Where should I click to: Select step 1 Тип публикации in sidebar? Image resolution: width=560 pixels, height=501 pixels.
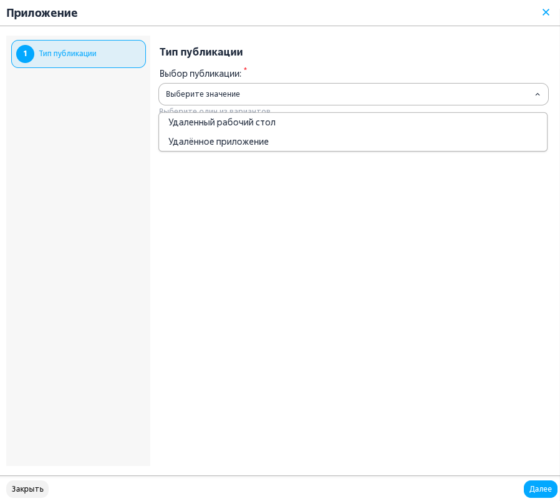click(79, 54)
